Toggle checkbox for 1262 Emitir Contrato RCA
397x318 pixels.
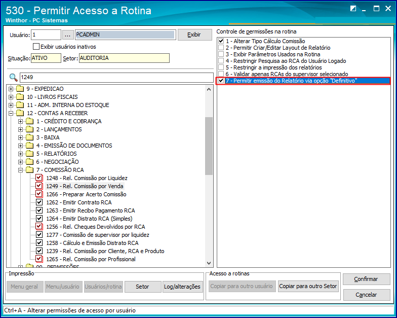point(39,202)
